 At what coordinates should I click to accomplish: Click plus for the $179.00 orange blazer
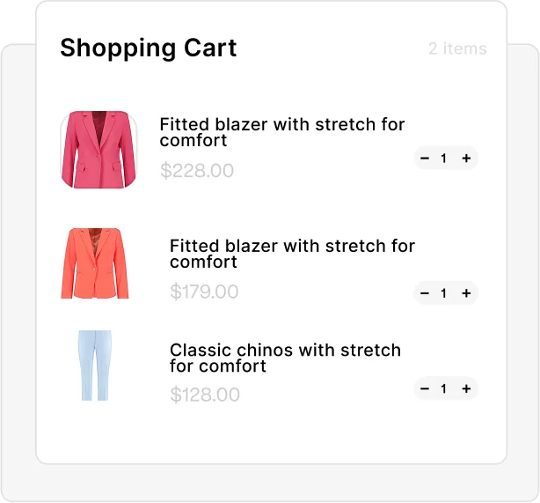[x=466, y=293]
